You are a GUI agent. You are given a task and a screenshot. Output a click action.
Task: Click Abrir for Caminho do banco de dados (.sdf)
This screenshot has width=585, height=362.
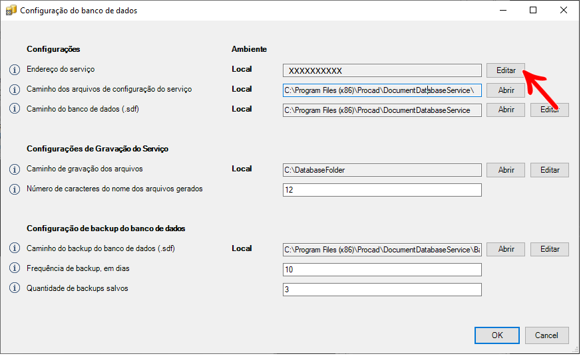(x=506, y=110)
